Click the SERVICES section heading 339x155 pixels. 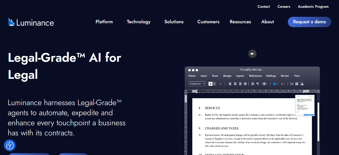coord(212,108)
